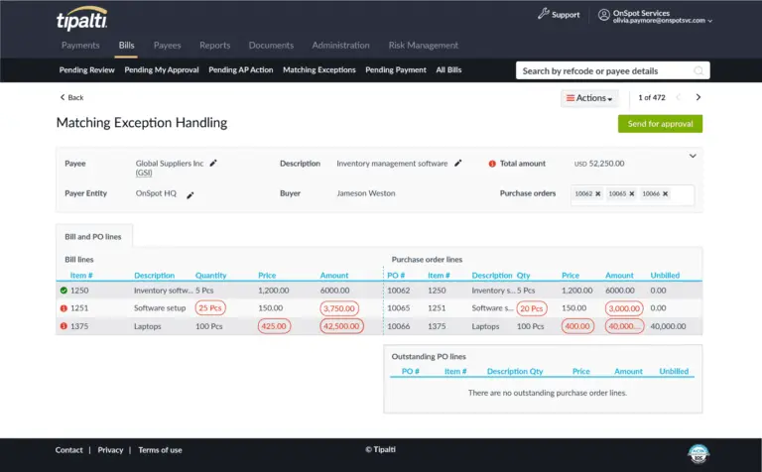Switch to Pending AP Action tab

pyautogui.click(x=240, y=70)
